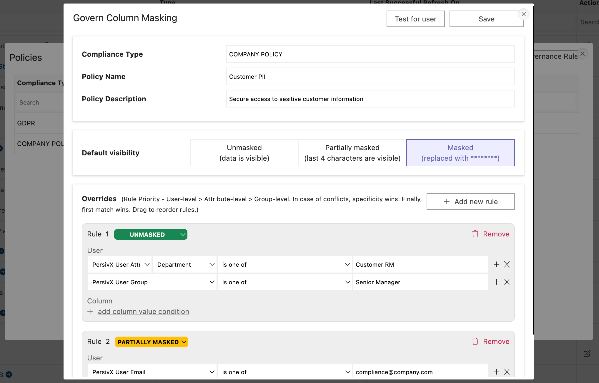The height and width of the screenshot is (383, 599).
Task: Click the Remove trash icon on Rule 2
Action: (x=476, y=341)
